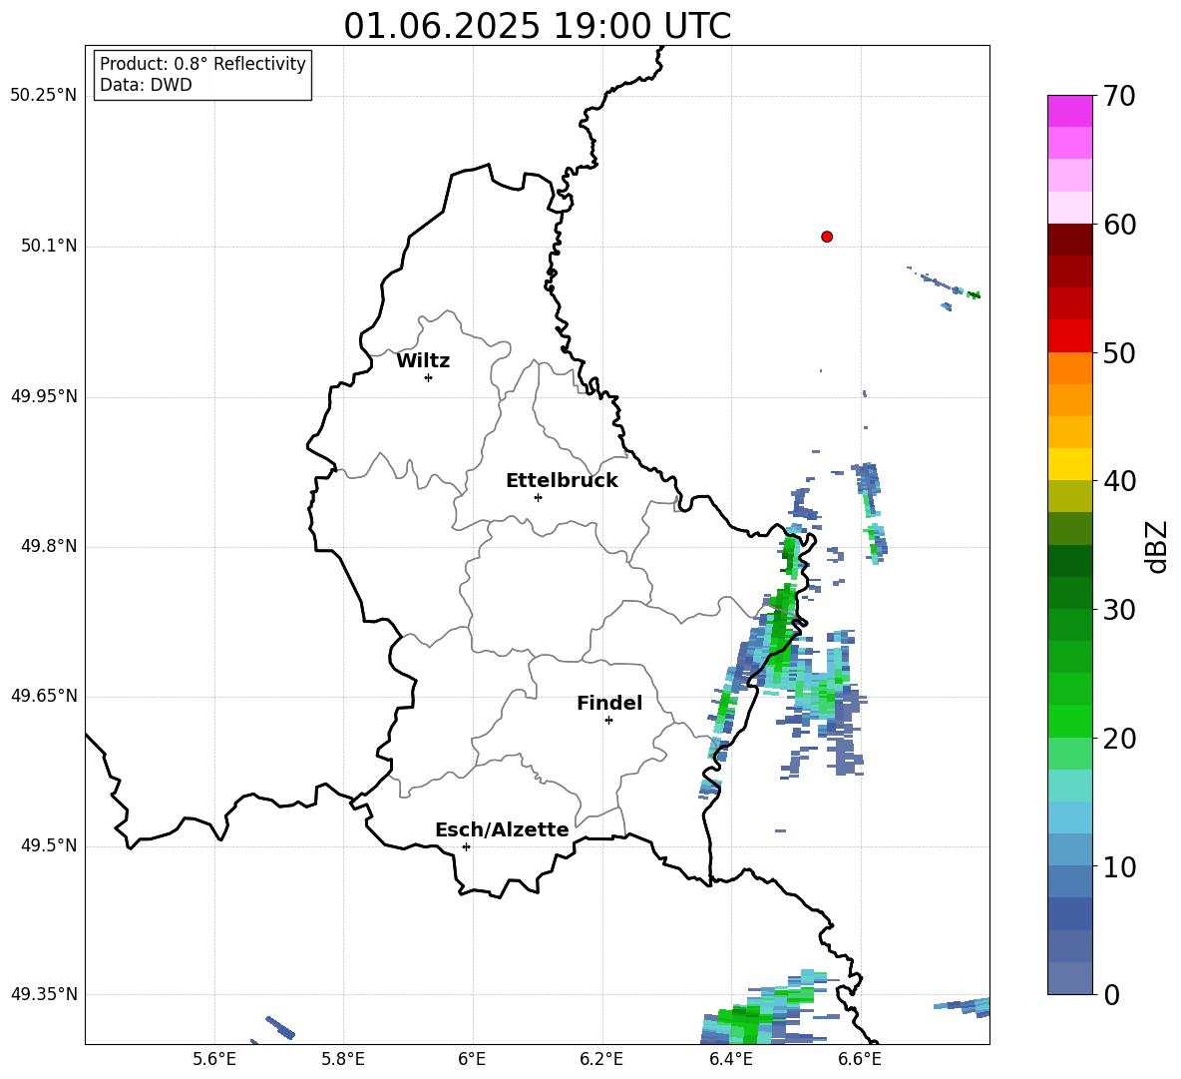Click the 'Product: 0.8° Reflectivity' text
Screen dimensions: 1181x1079
(x=202, y=64)
